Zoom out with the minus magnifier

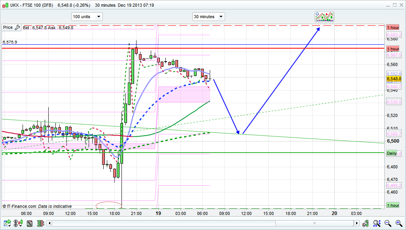point(388,223)
